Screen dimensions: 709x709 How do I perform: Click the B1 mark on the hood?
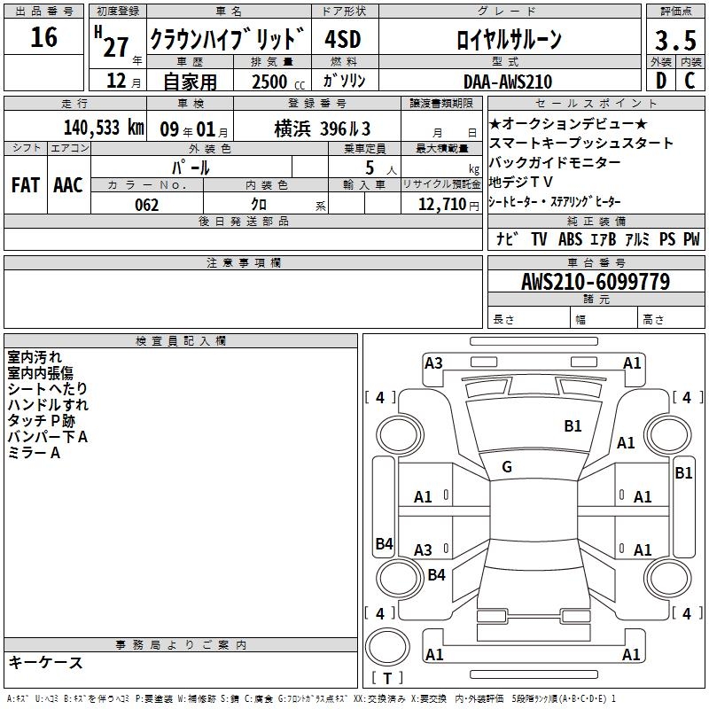(573, 426)
